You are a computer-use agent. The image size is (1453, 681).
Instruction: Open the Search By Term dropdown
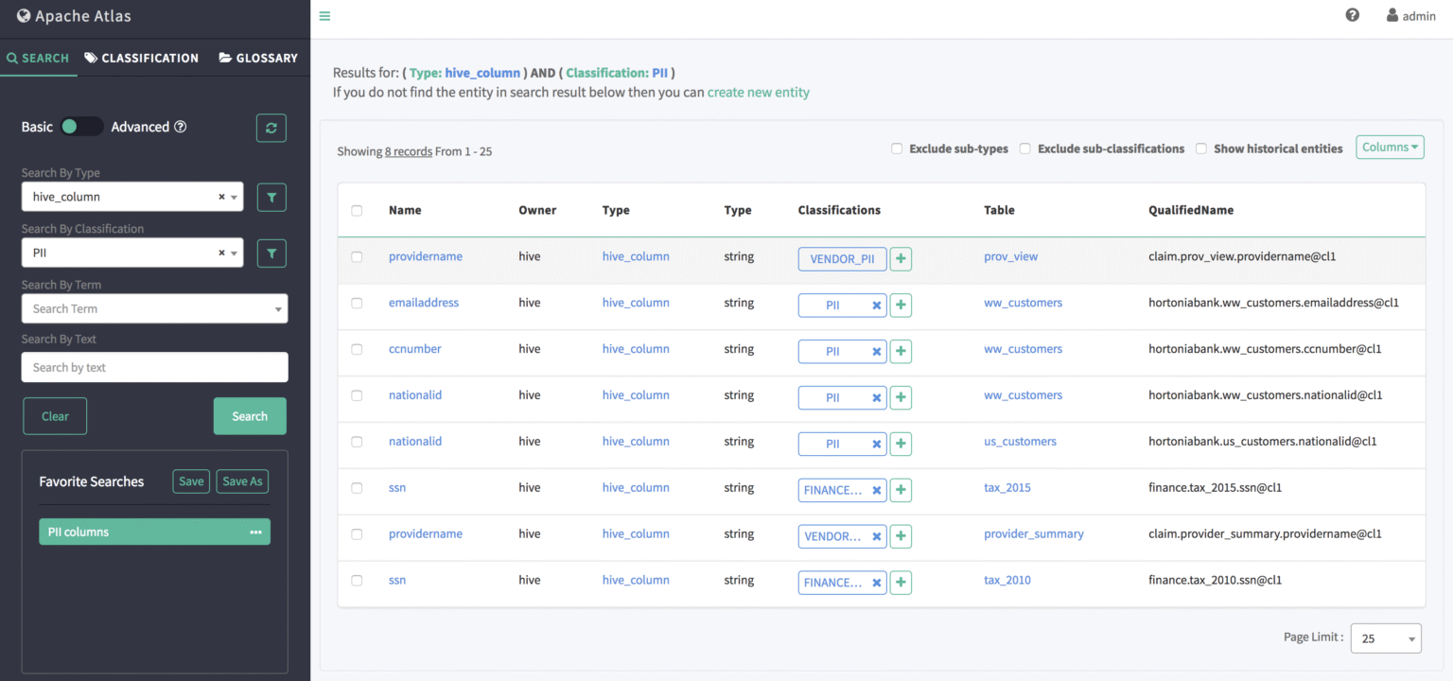coord(154,308)
